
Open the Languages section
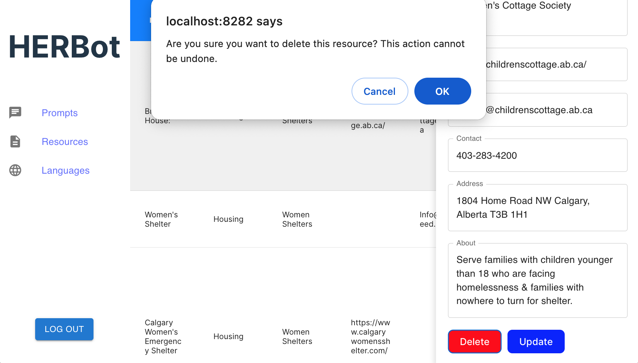[x=65, y=170]
